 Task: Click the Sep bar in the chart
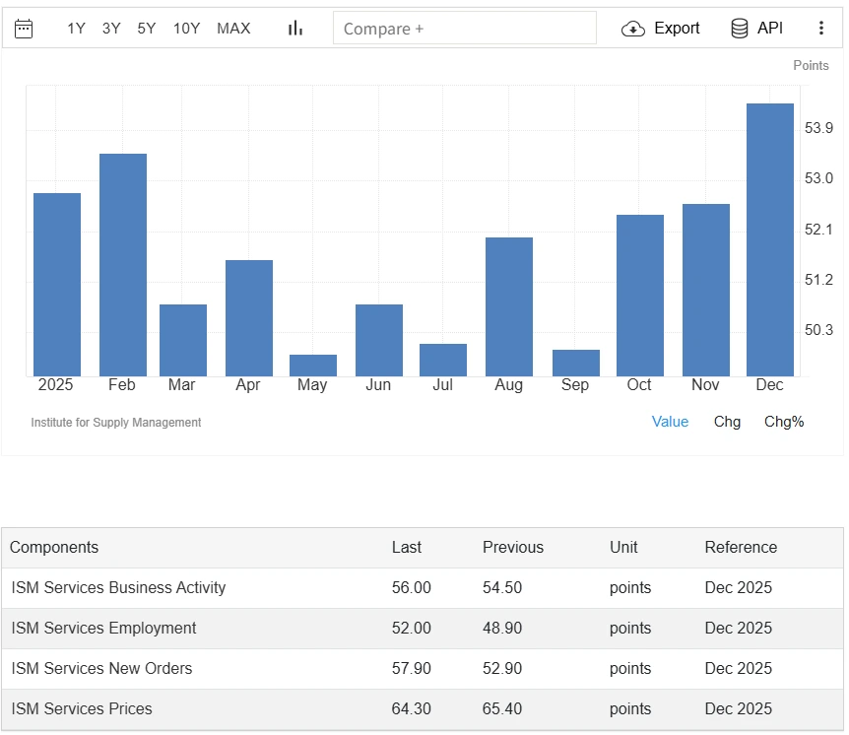(x=576, y=363)
